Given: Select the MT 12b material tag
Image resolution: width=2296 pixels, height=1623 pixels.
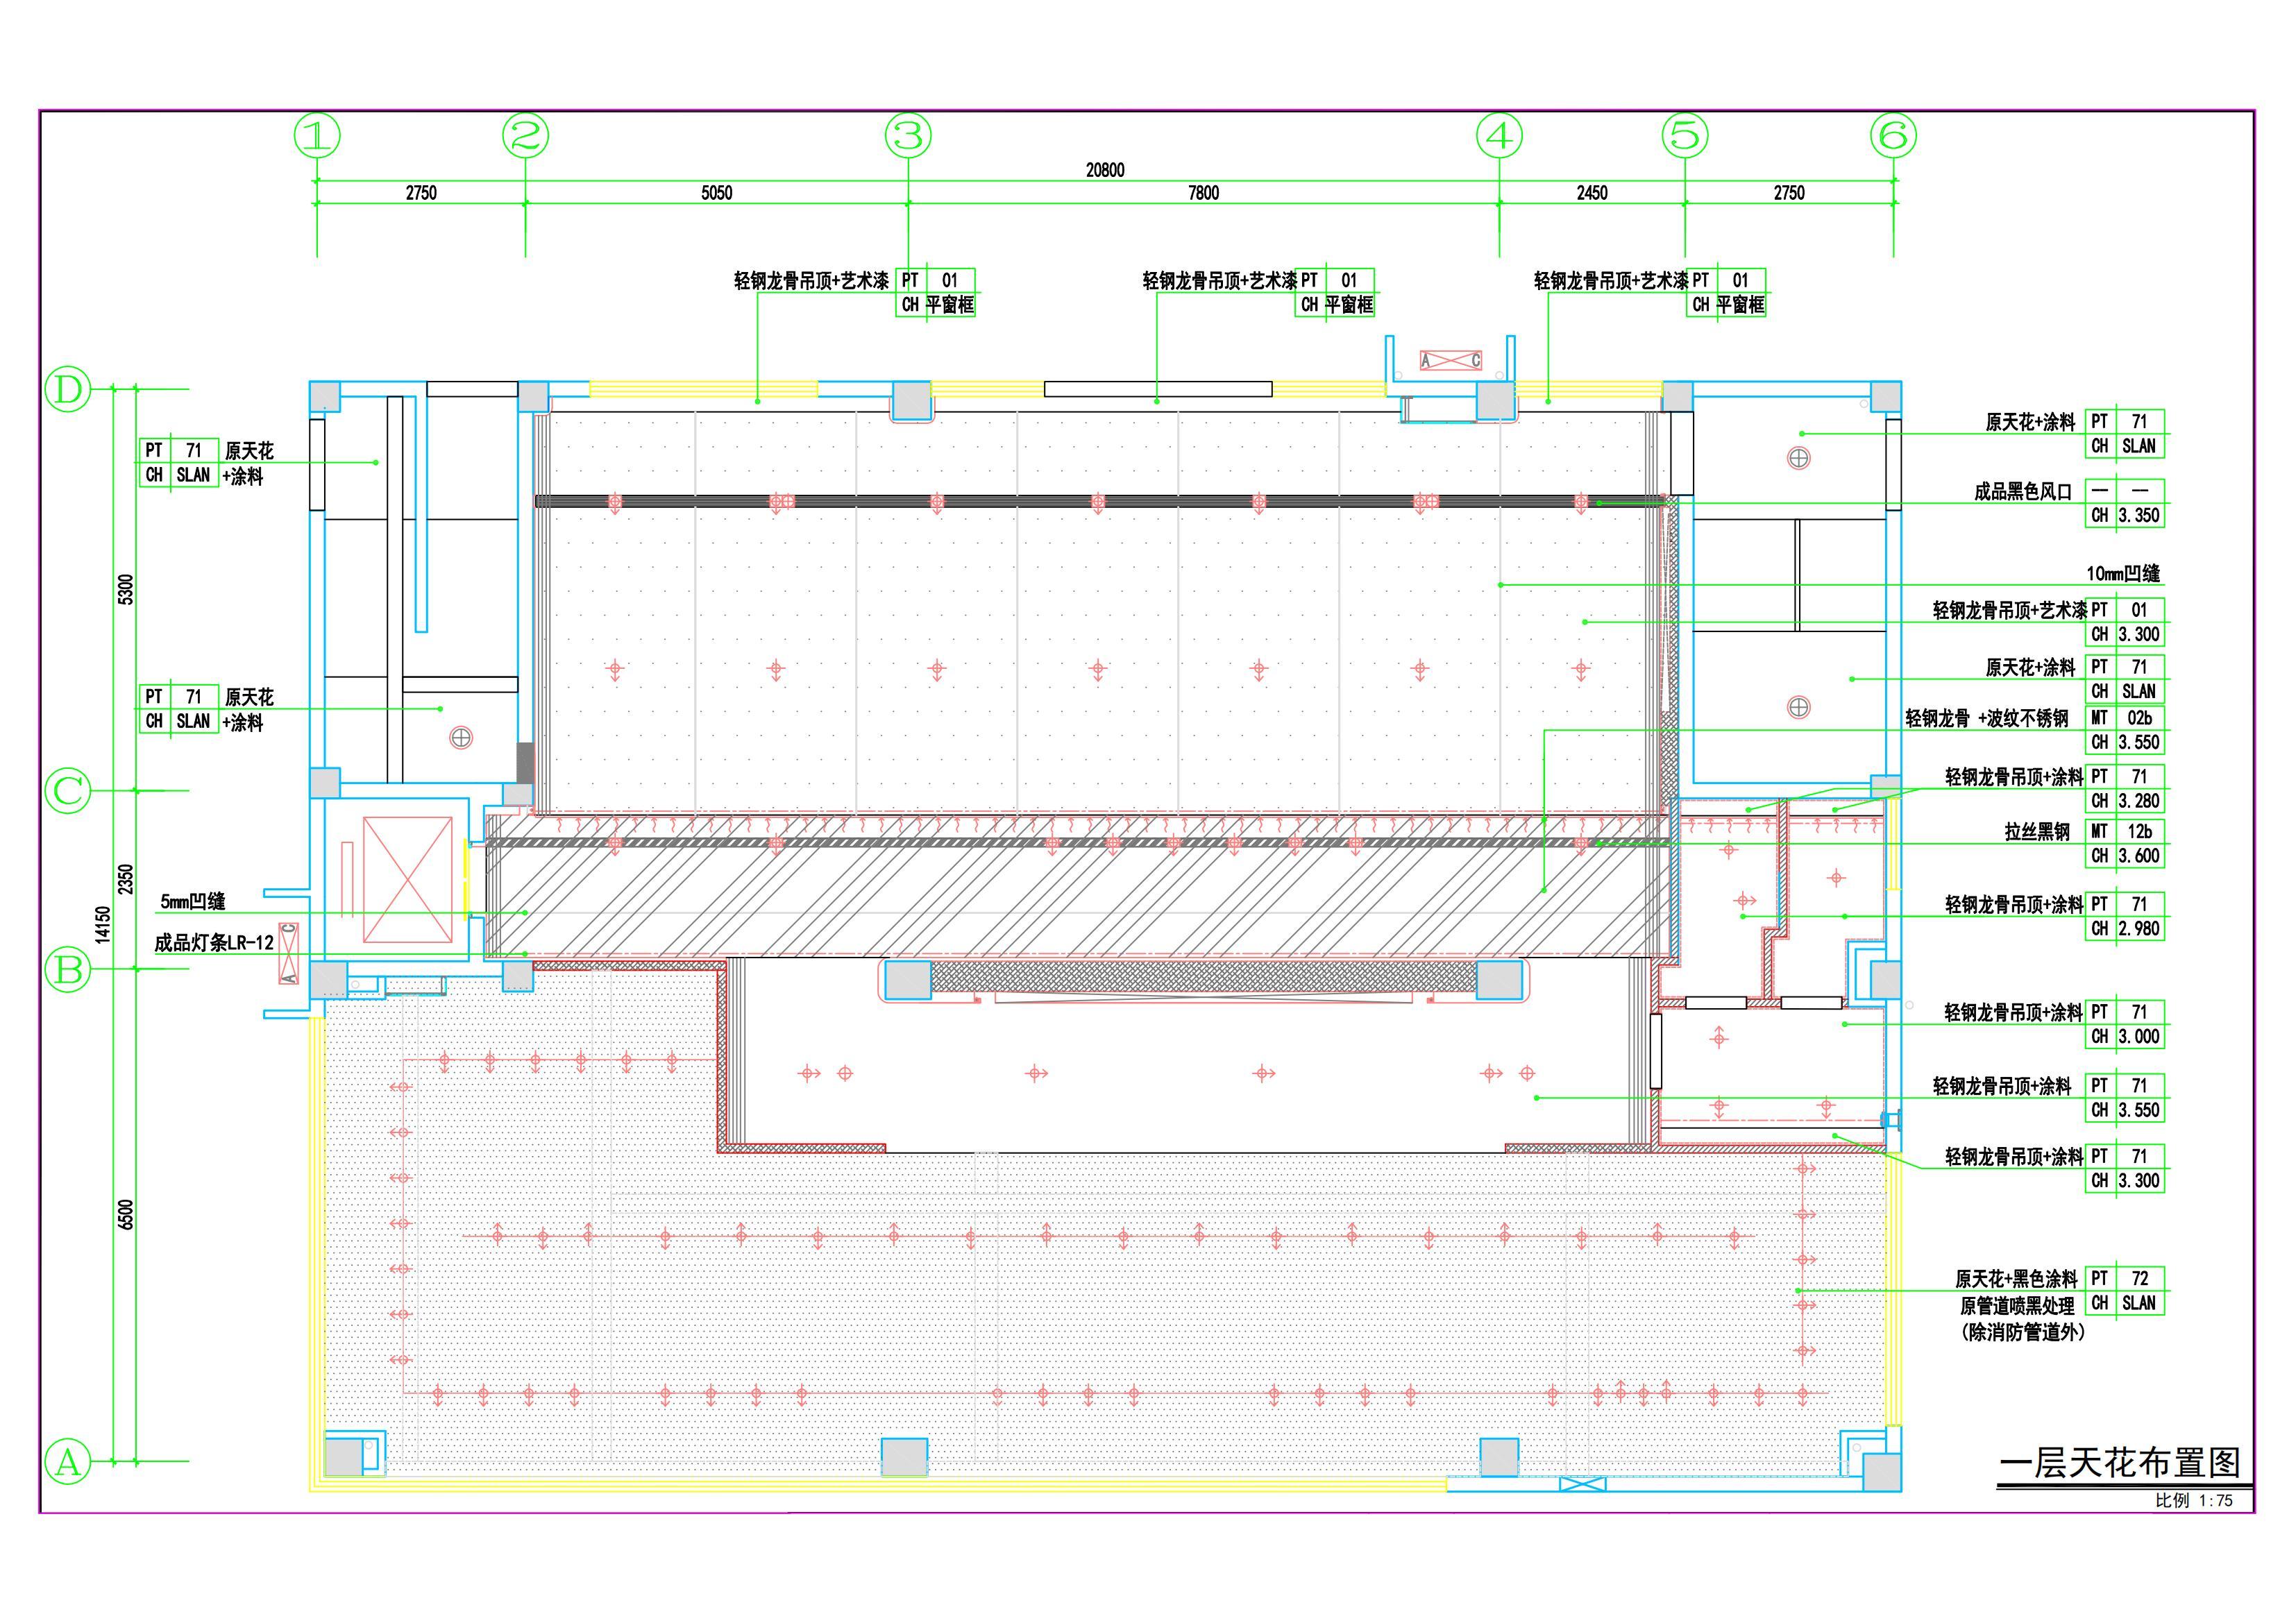Looking at the screenshot, I should click(x=2125, y=831).
